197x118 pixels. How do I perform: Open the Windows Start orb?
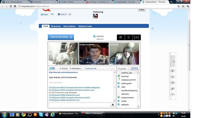coord(4,114)
